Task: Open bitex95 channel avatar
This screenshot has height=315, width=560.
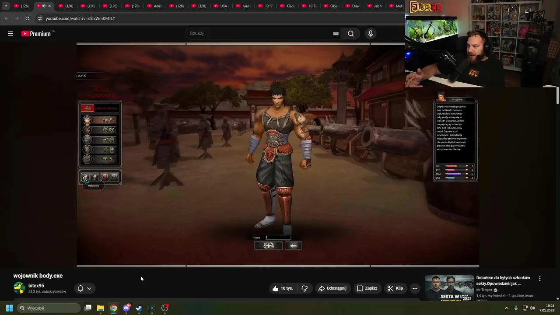Action: (x=19, y=288)
